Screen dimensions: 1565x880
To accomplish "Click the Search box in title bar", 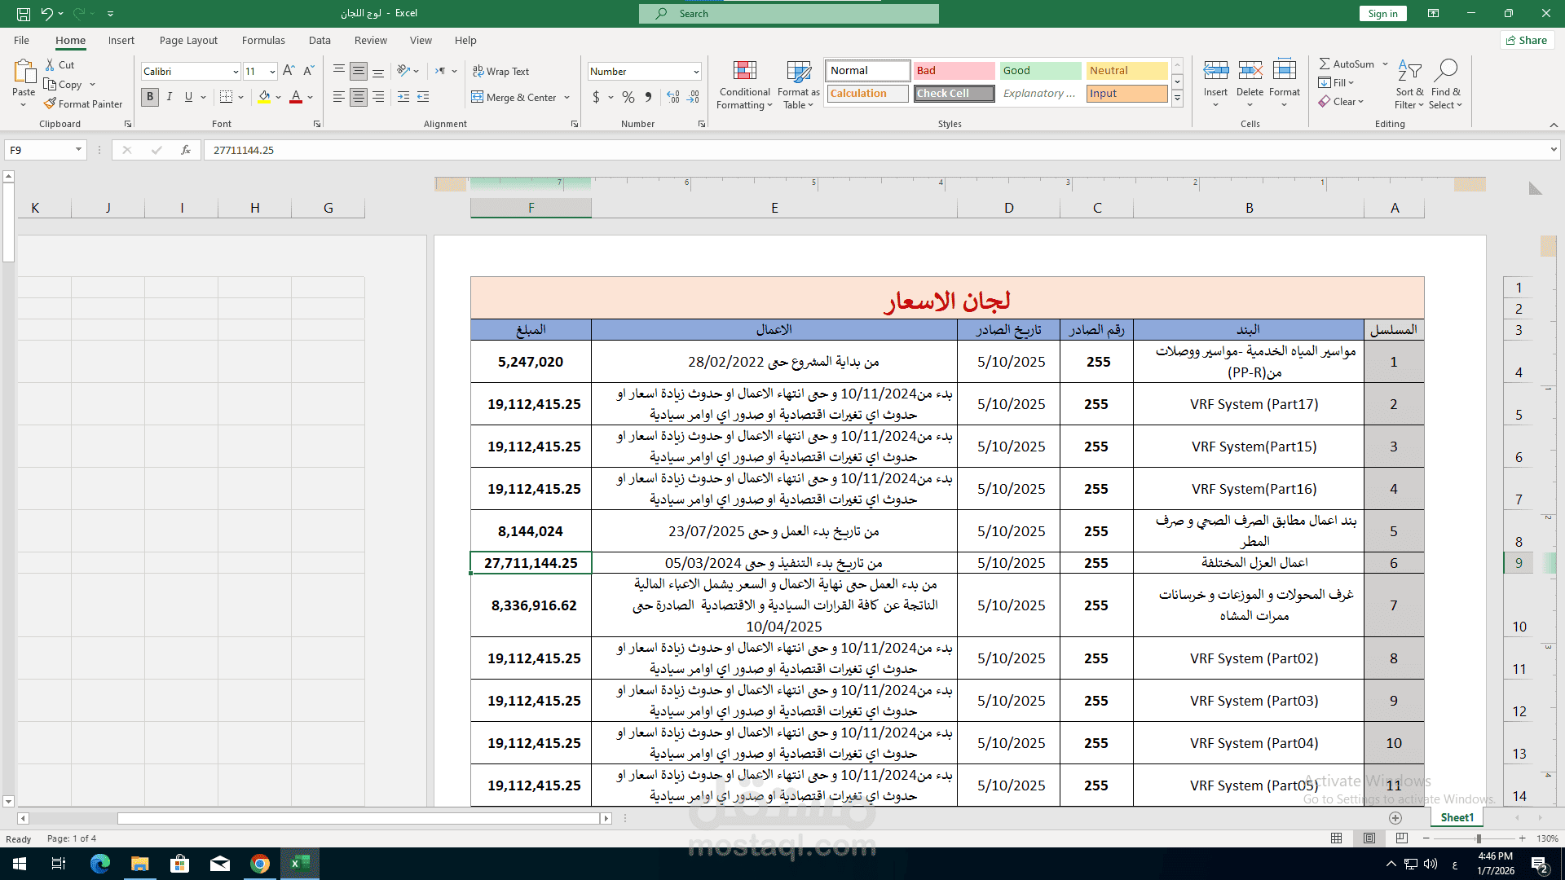I will tap(789, 14).
